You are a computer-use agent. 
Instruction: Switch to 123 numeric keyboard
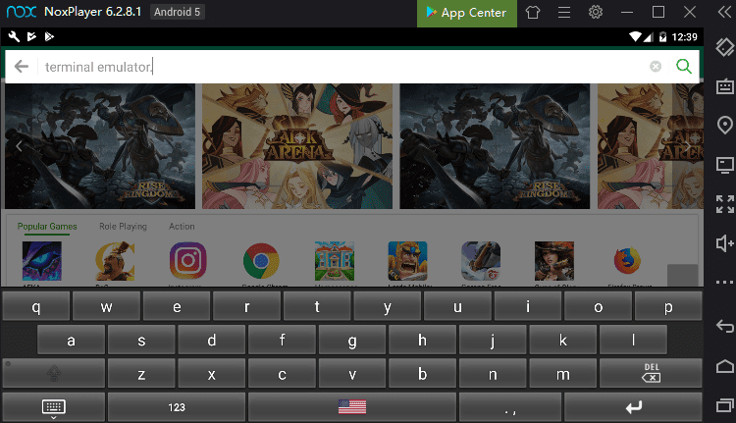click(177, 407)
